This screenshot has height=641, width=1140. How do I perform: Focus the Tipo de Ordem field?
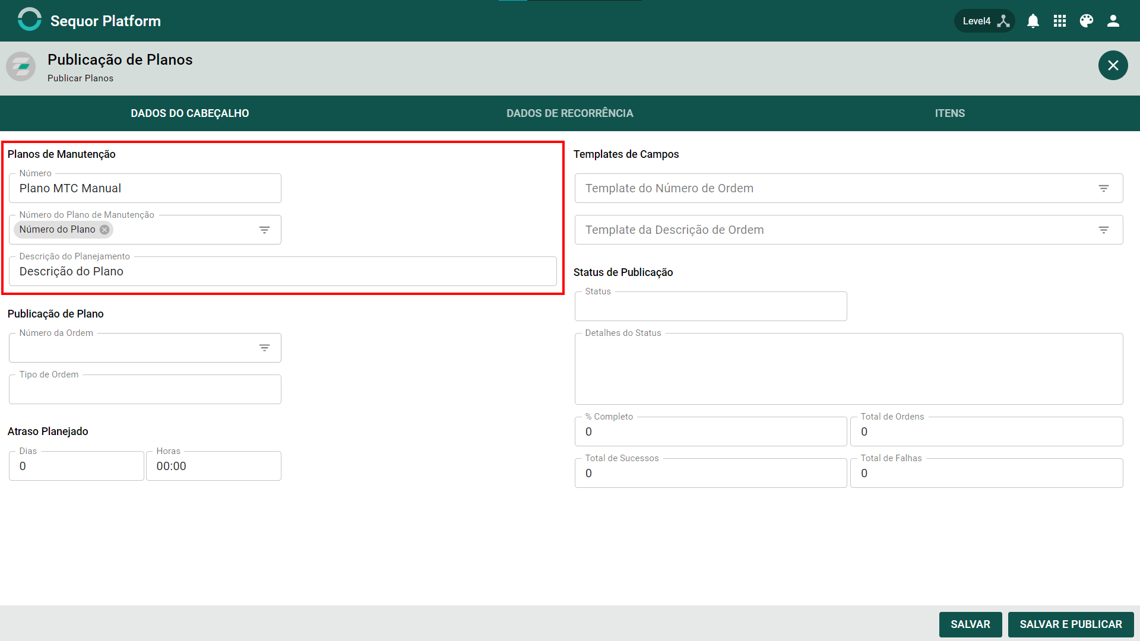[x=145, y=389]
